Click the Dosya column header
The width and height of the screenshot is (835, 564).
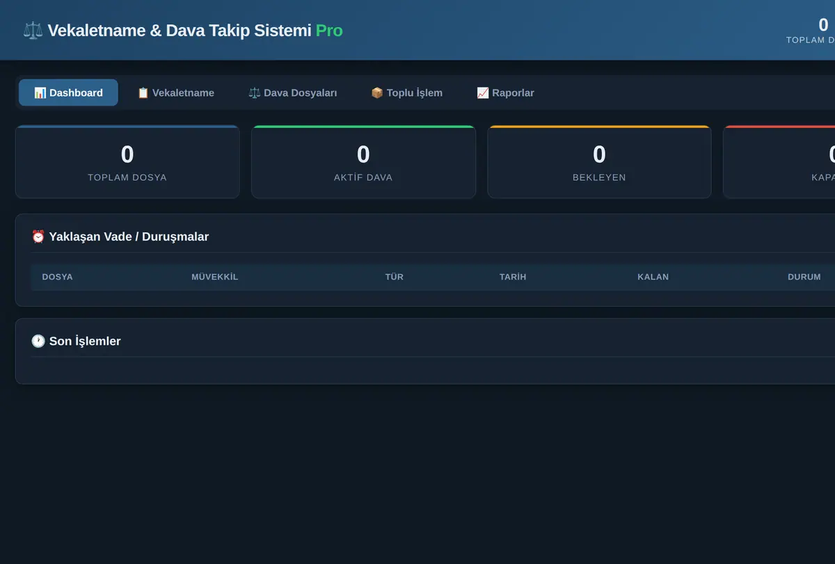tap(57, 277)
